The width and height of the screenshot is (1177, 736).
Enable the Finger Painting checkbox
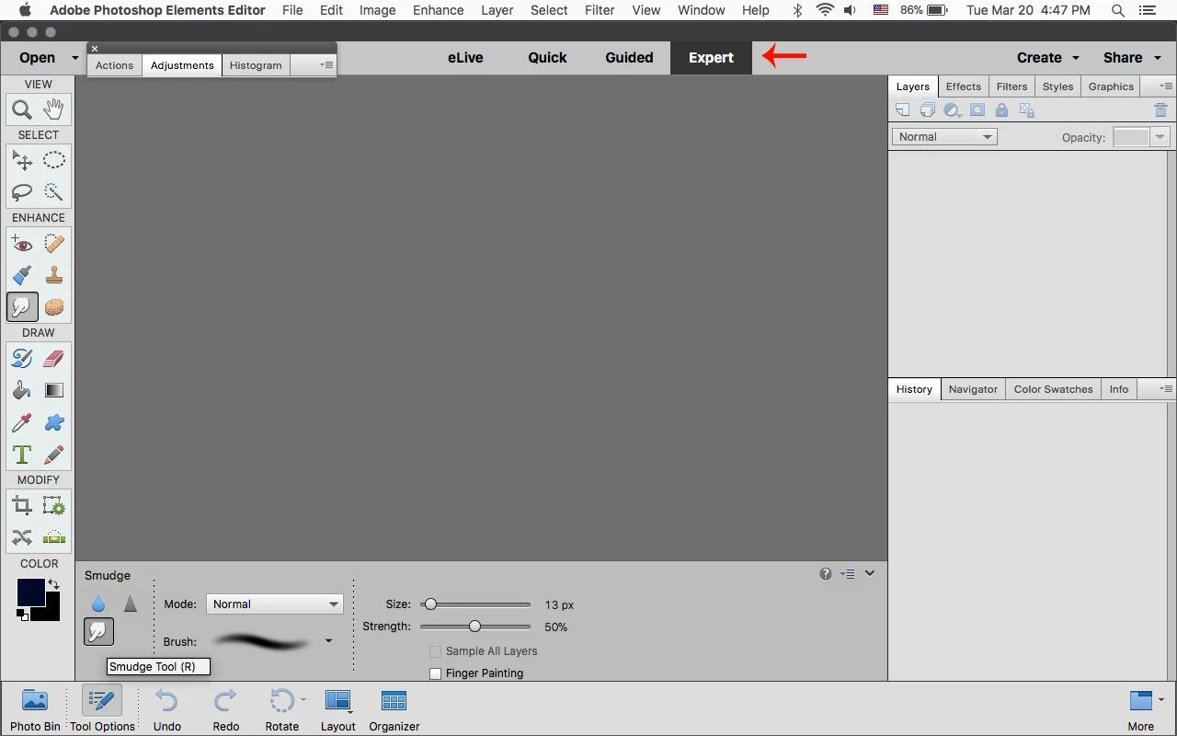[436, 673]
